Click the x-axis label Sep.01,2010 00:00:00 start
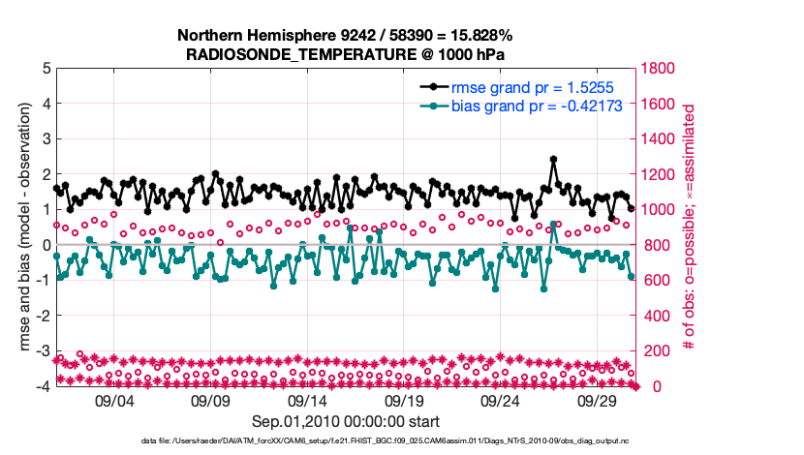 pos(346,421)
